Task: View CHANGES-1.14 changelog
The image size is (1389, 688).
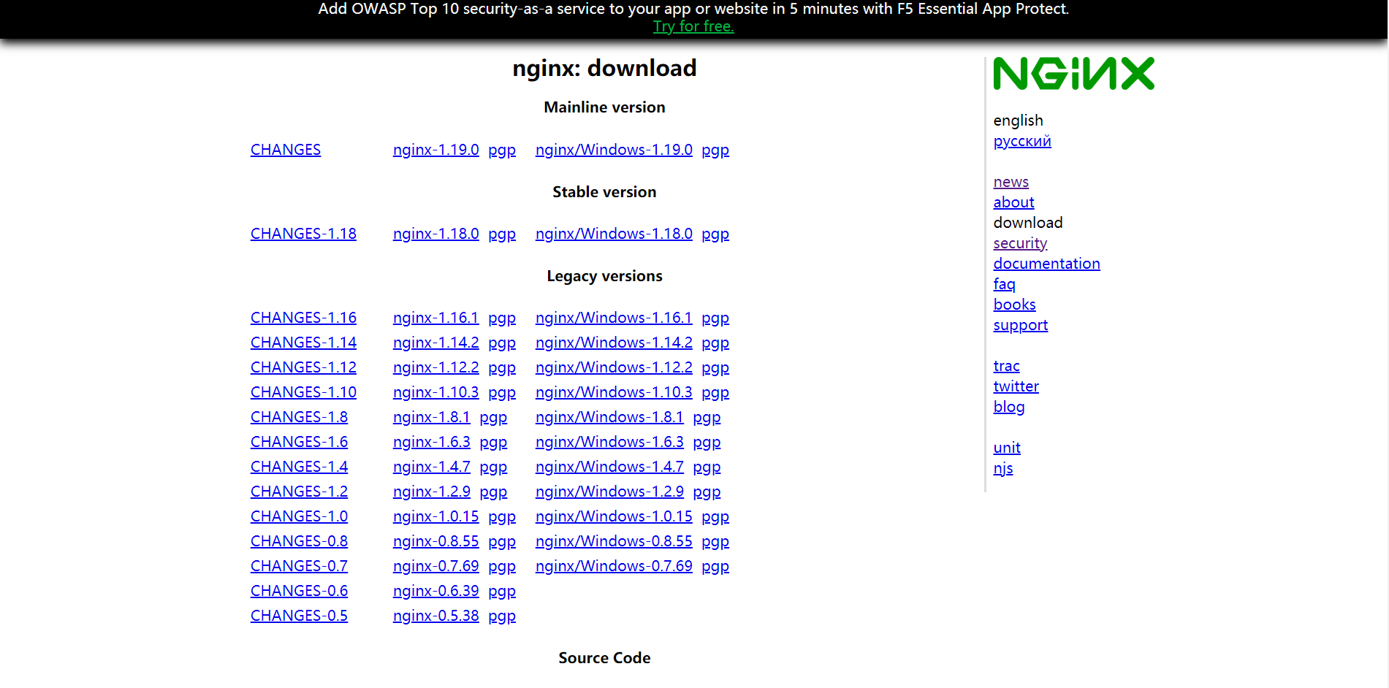Action: coord(302,343)
